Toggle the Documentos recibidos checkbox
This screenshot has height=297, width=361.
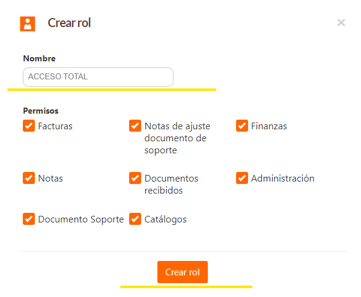pyautogui.click(x=135, y=178)
